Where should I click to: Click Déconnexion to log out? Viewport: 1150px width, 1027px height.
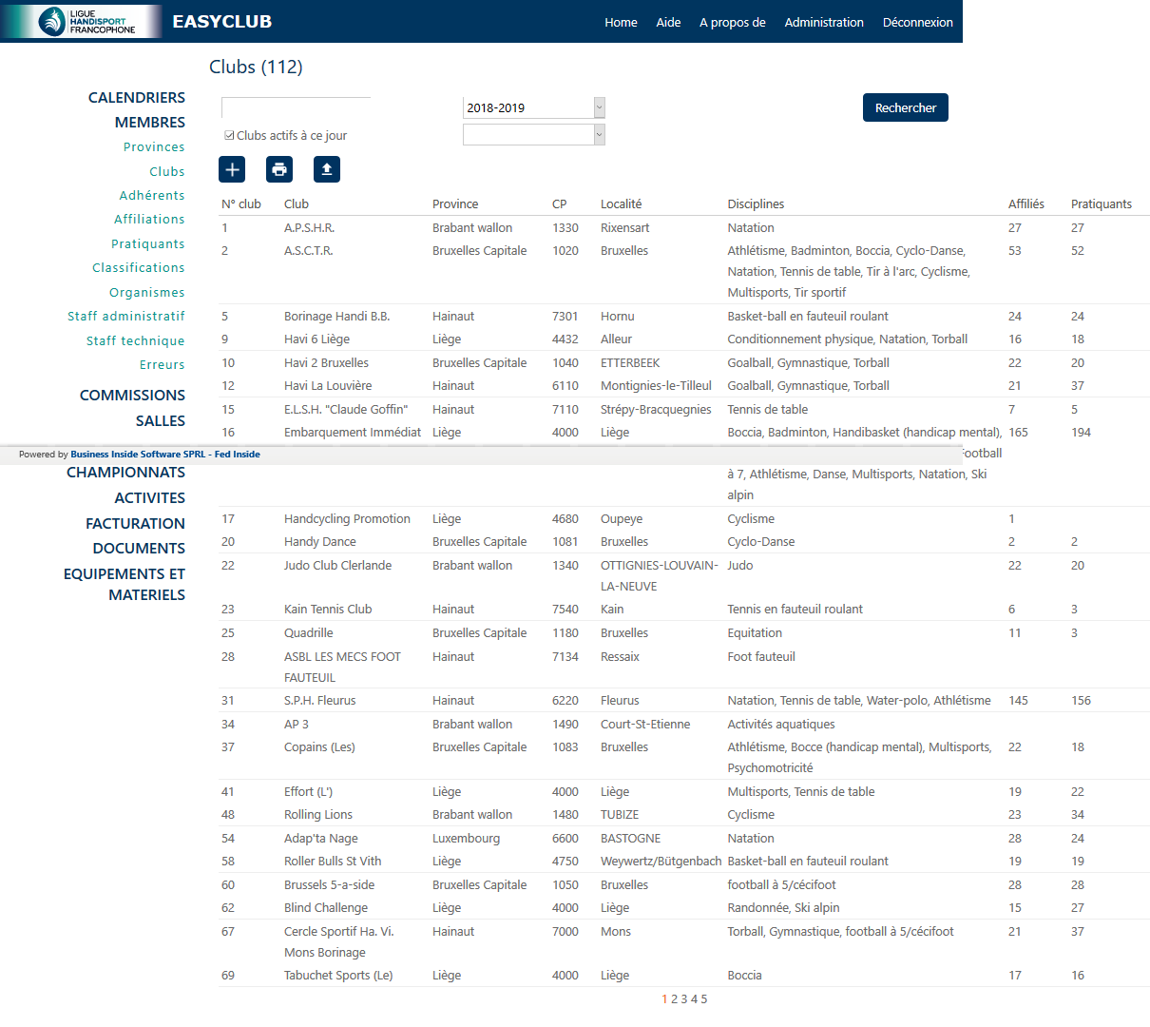[x=918, y=22]
